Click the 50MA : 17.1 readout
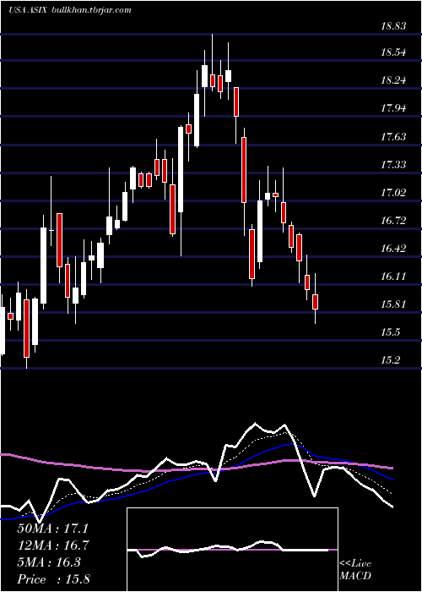This screenshot has width=422, height=592. (x=52, y=529)
